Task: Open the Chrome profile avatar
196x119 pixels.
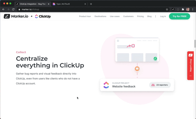Action: point(188,9)
